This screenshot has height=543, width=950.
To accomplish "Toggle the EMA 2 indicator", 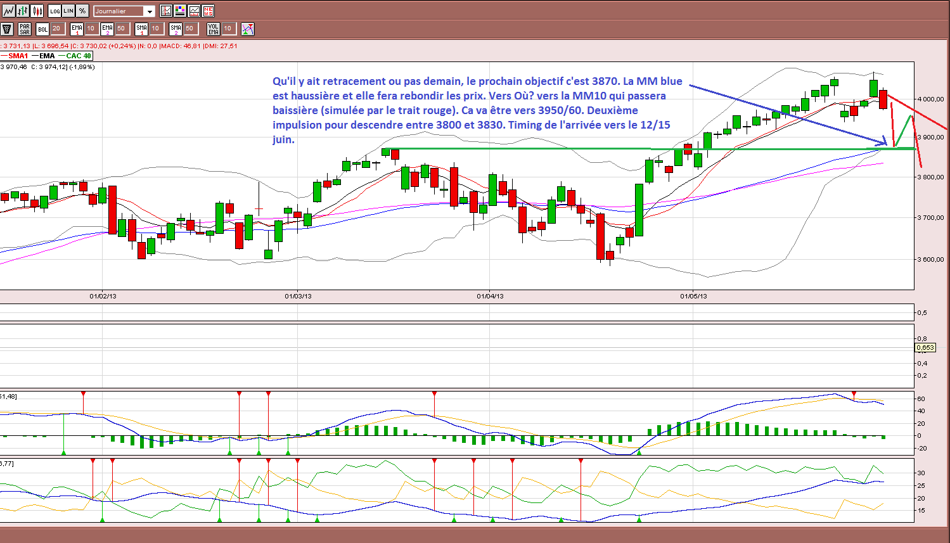I will (x=107, y=29).
